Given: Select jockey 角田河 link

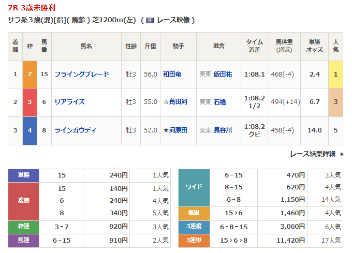Looking at the screenshot, I should (x=174, y=102).
